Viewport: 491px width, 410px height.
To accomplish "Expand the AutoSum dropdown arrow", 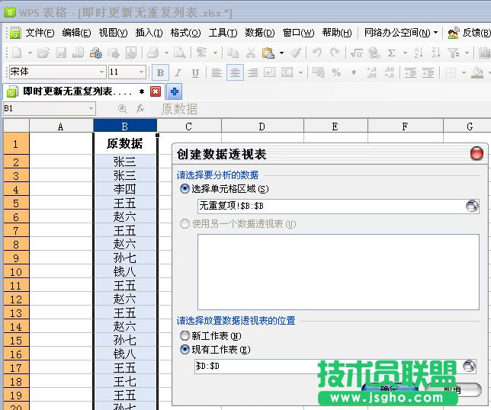I will (x=405, y=53).
